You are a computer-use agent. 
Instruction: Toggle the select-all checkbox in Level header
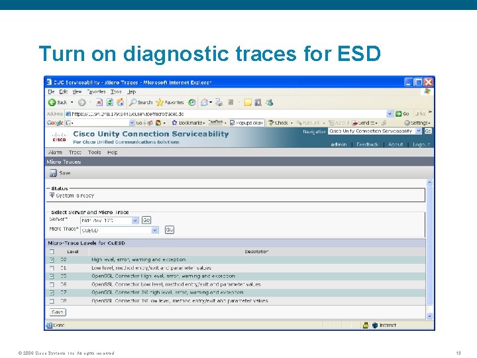52,252
